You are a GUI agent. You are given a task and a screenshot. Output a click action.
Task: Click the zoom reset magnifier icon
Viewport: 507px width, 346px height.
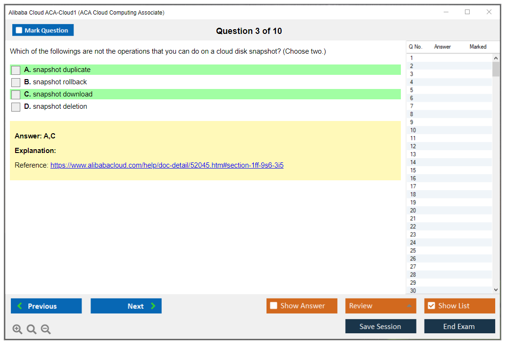click(x=32, y=330)
